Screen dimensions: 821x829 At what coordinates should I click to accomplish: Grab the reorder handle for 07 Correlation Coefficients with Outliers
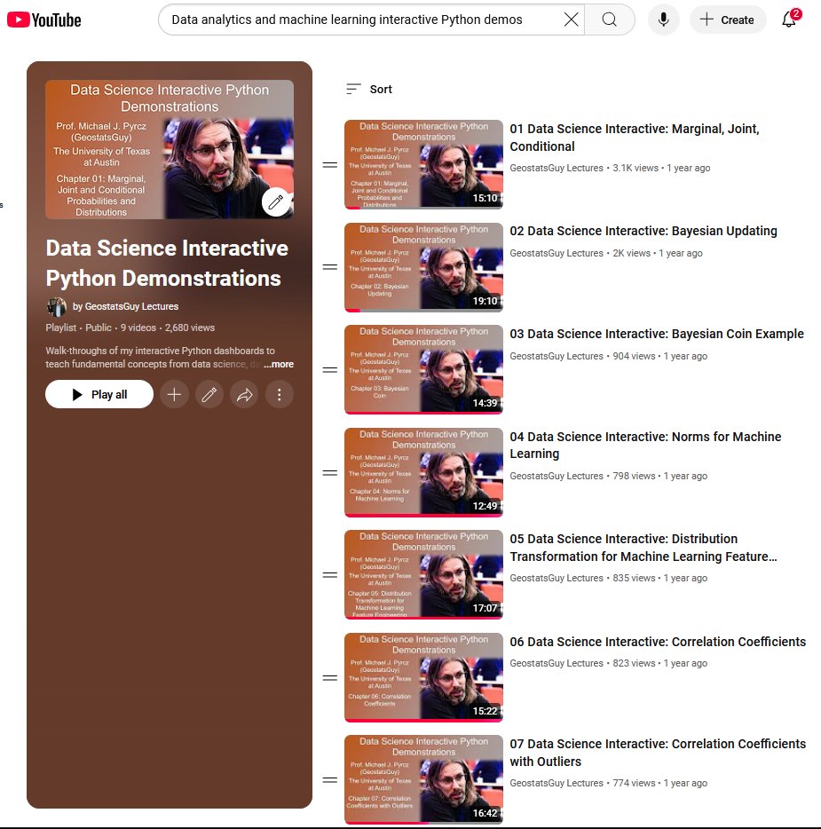click(x=330, y=780)
